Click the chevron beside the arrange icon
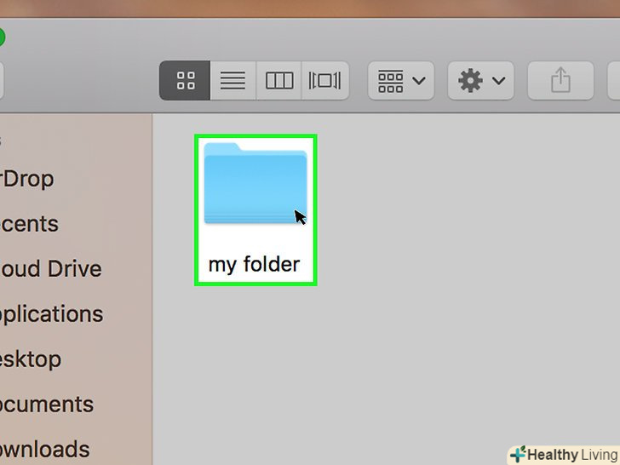 419,81
